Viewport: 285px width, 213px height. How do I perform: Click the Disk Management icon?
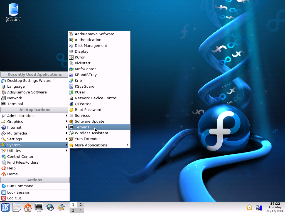(71, 46)
